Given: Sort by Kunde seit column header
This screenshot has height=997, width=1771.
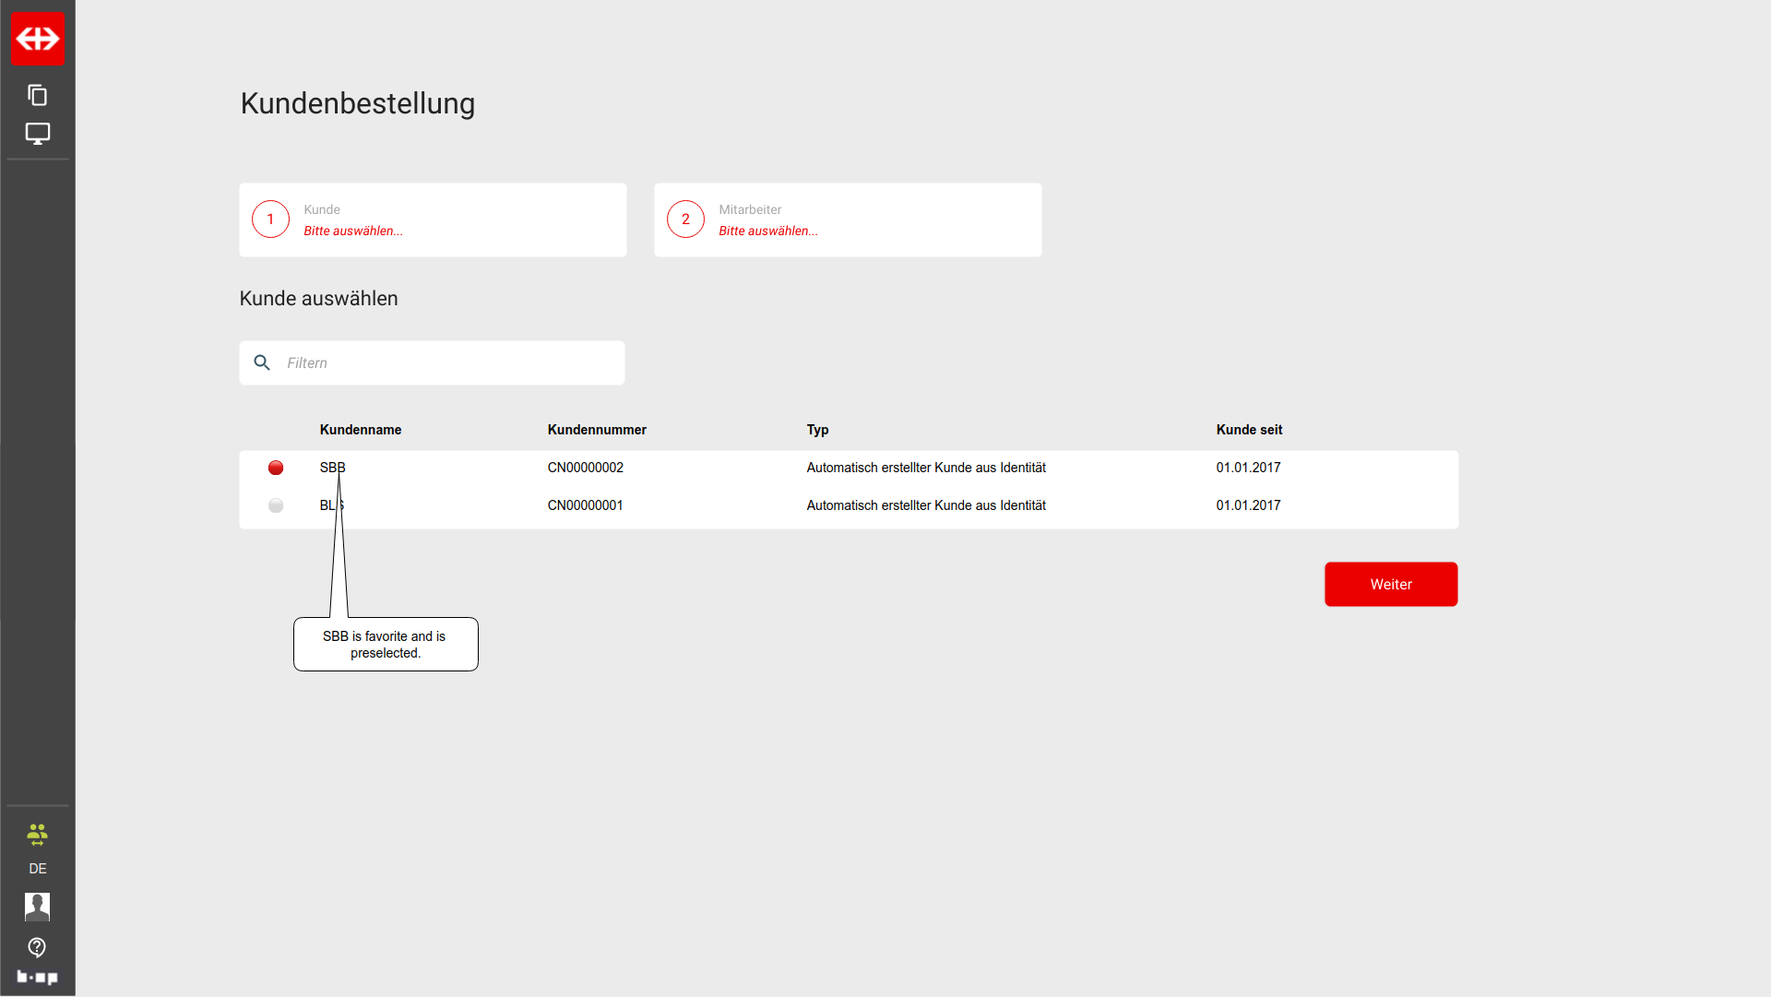Looking at the screenshot, I should 1249,431.
